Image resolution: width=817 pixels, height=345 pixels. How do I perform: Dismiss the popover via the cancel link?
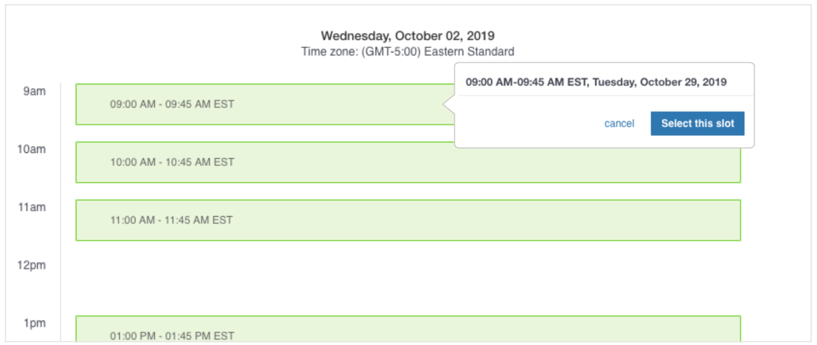tap(619, 123)
